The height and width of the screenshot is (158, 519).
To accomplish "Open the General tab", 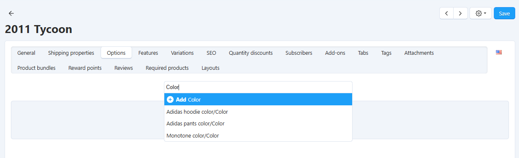I will pos(26,53).
